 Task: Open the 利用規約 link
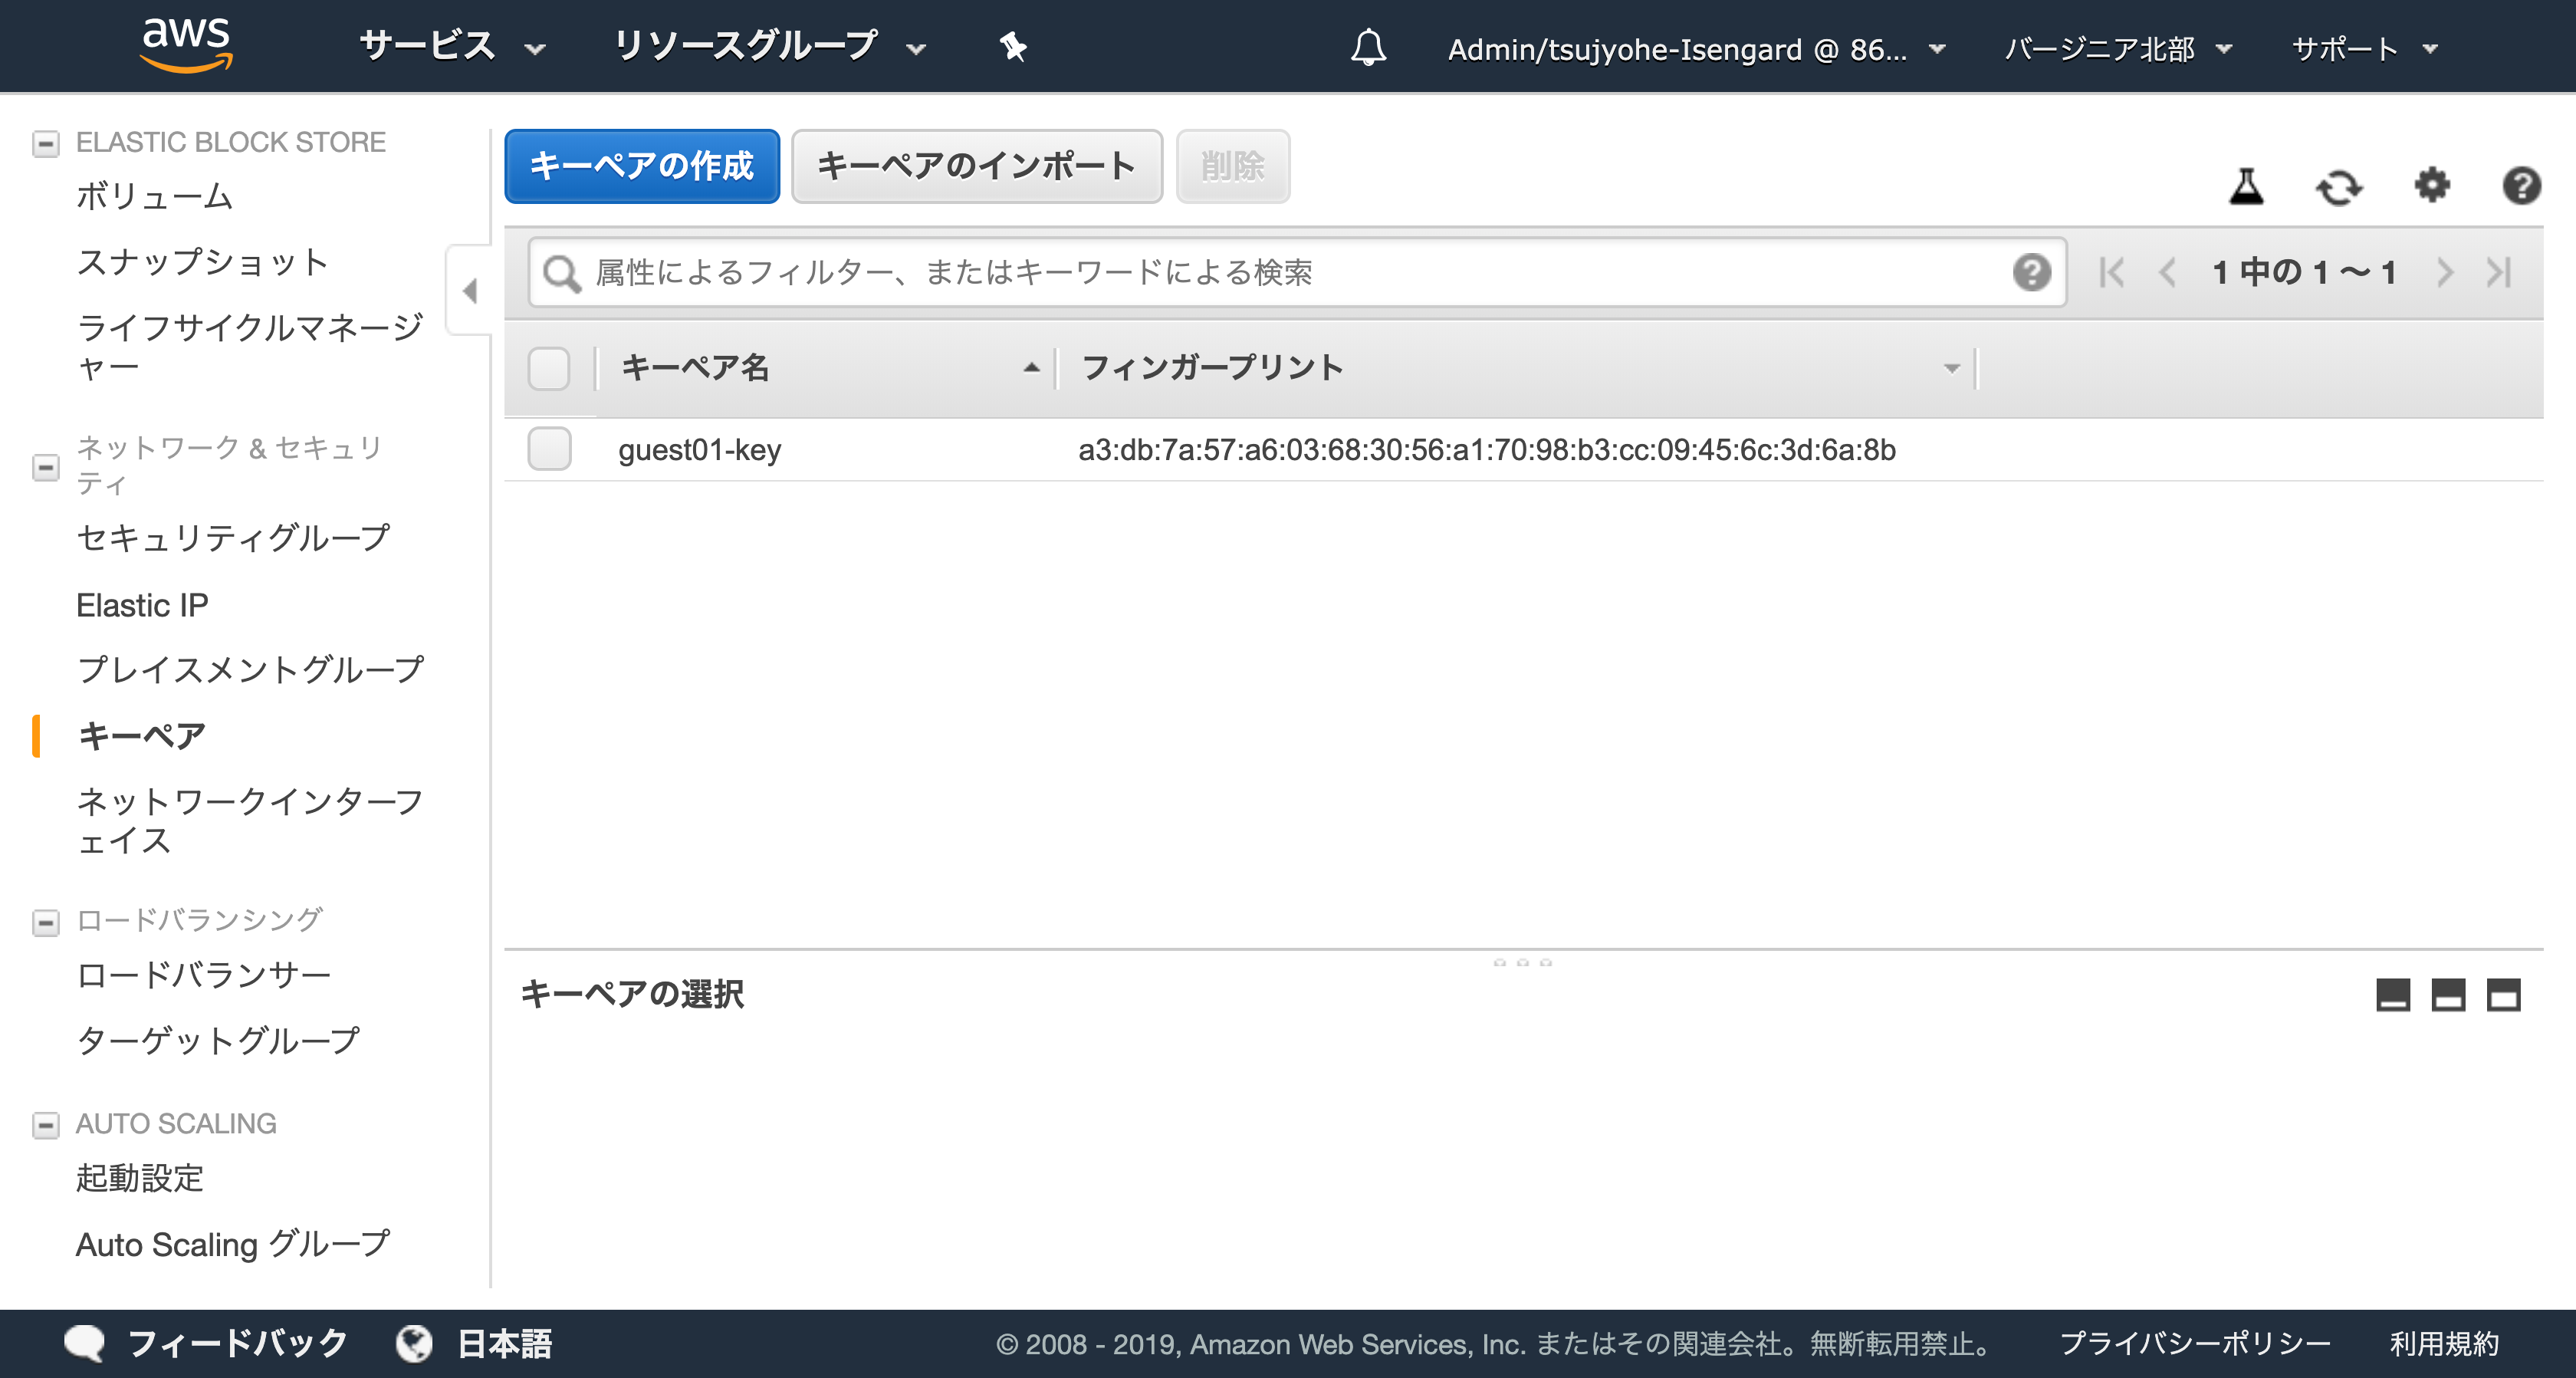click(2445, 1343)
